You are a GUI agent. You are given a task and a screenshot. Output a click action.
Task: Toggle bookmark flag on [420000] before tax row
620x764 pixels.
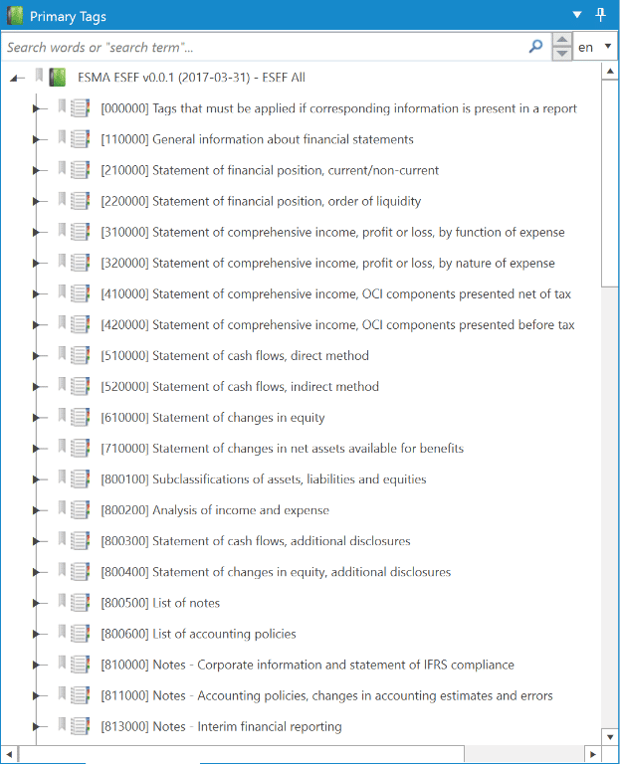62,322
